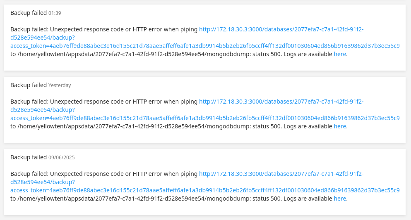Click the 'Yesterday' timestamp
The width and height of the screenshot is (411, 220).
(60, 85)
